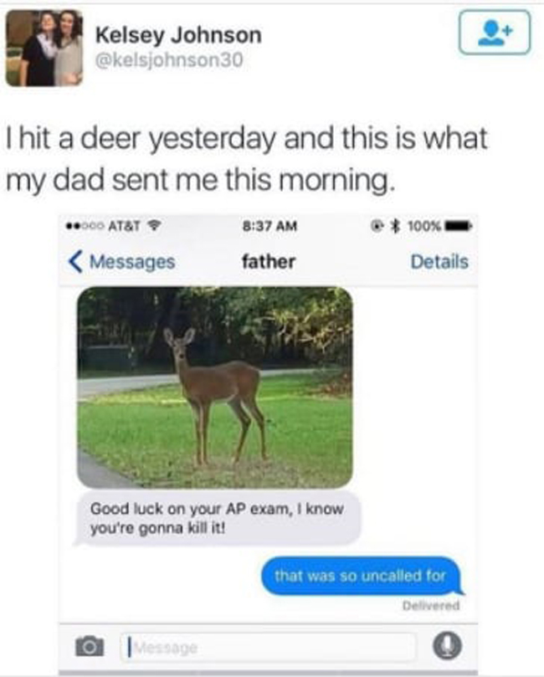
Task: Tap the 8:37 AM clock
Action: pos(269,226)
